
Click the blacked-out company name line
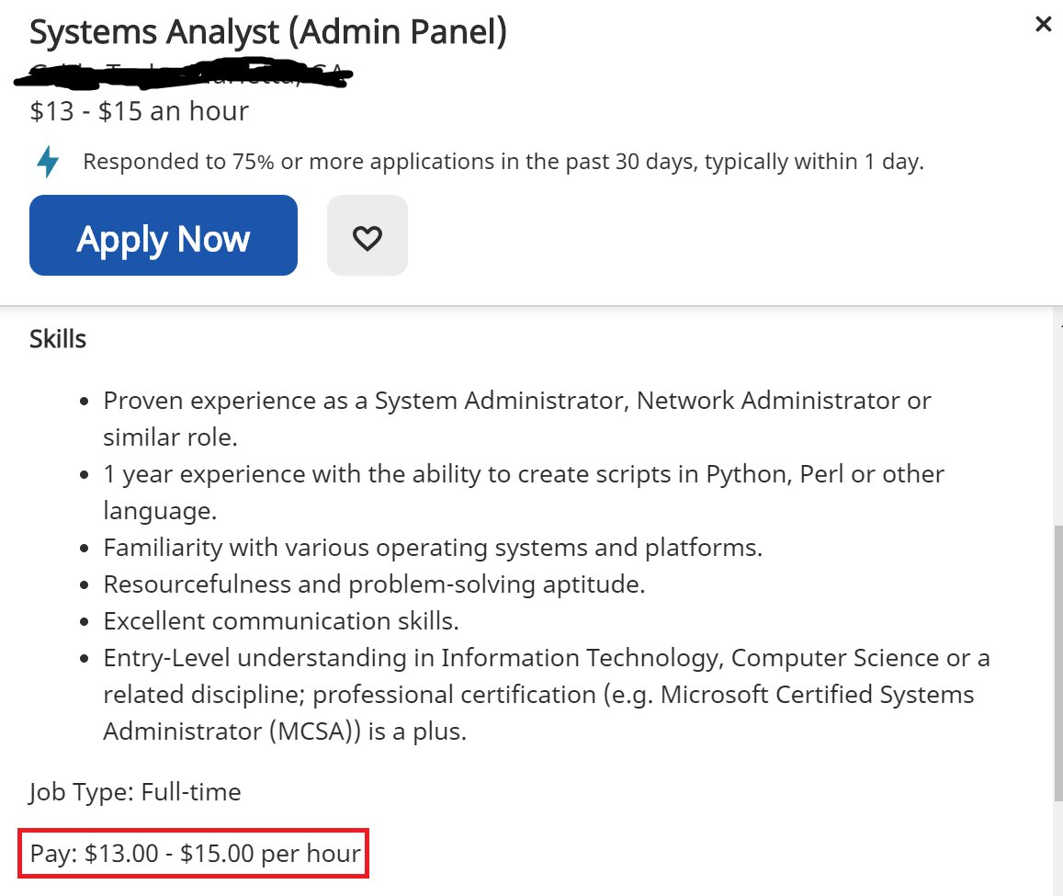coord(184,74)
